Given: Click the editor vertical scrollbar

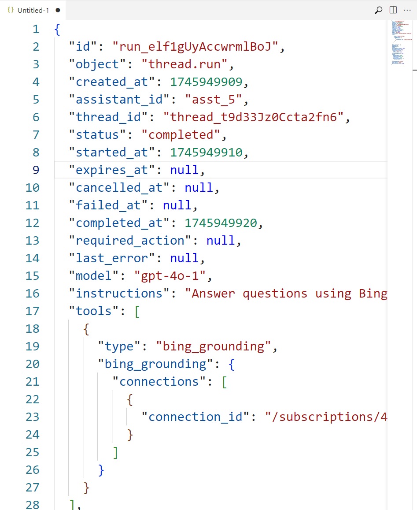Looking at the screenshot, I should [414, 71].
